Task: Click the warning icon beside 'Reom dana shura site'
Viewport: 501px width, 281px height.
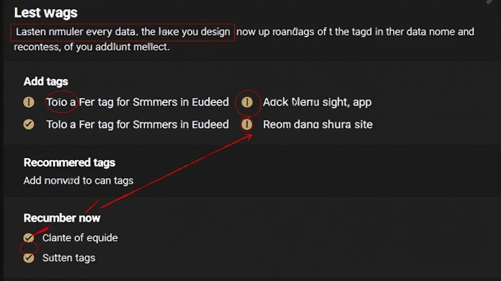Action: [x=248, y=124]
